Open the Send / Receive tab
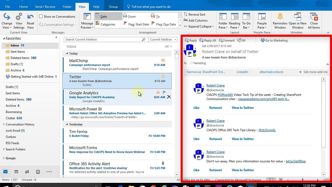Image resolution: width=332 pixels, height=187 pixels. (x=45, y=6)
